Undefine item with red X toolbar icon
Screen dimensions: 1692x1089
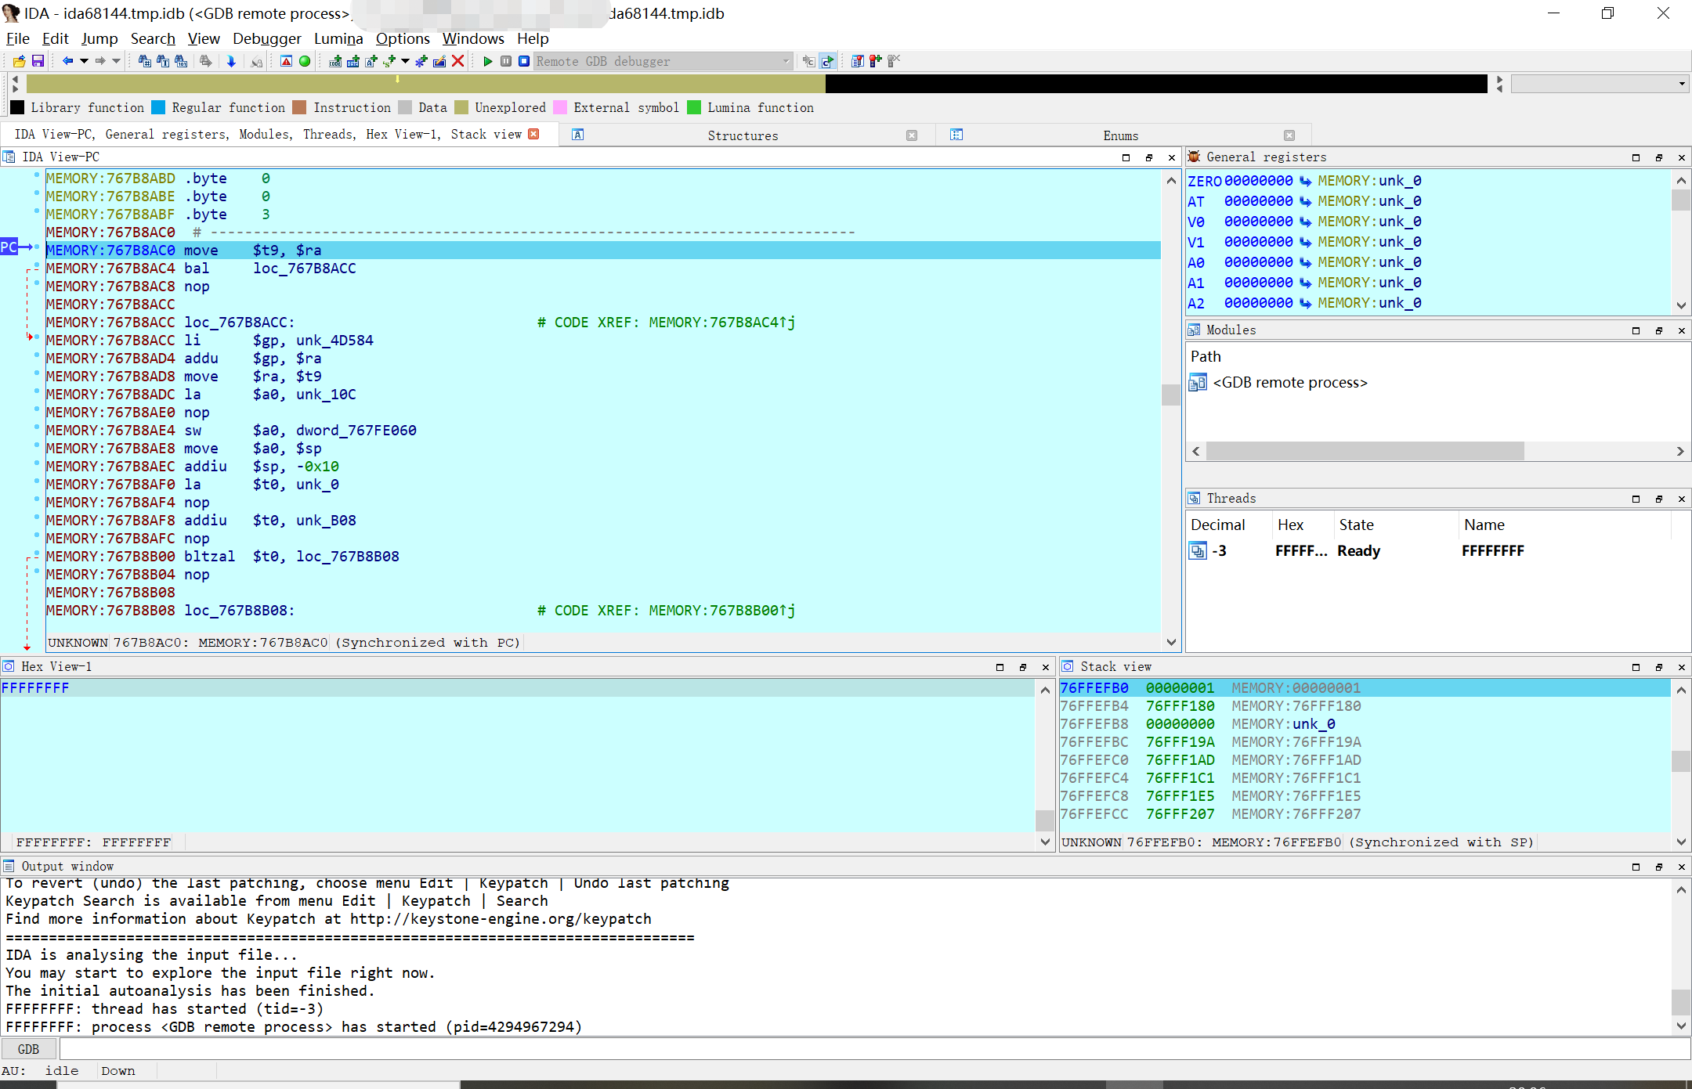[x=458, y=60]
